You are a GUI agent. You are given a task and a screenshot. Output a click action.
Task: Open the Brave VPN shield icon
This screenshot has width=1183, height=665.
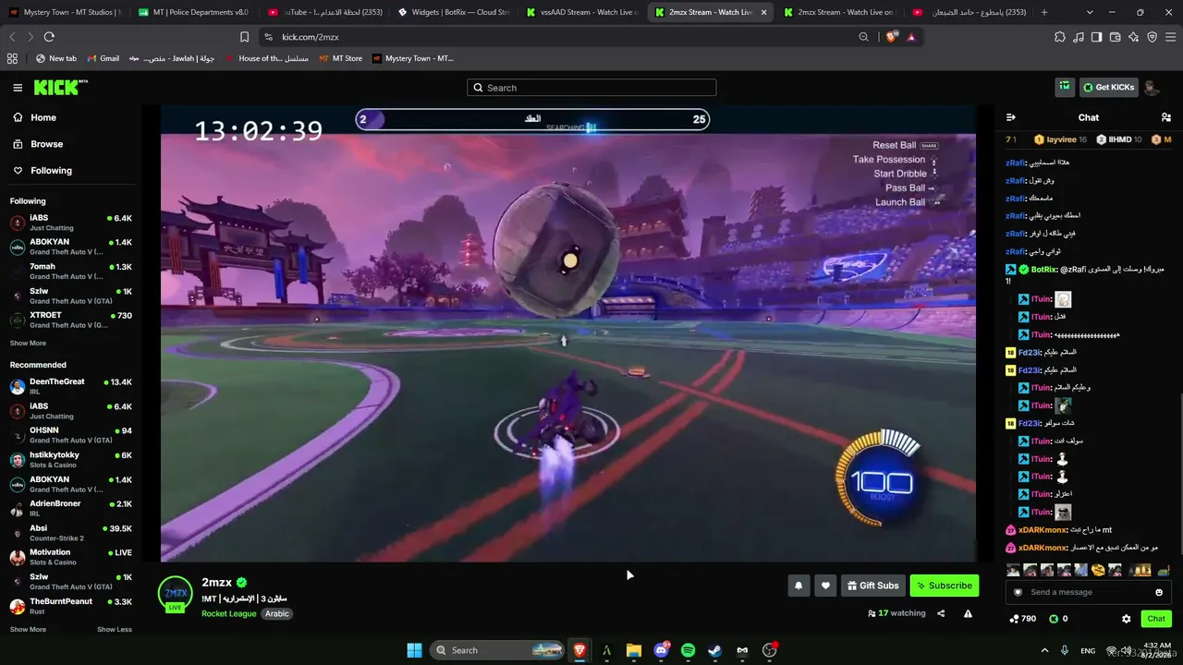tap(1152, 37)
